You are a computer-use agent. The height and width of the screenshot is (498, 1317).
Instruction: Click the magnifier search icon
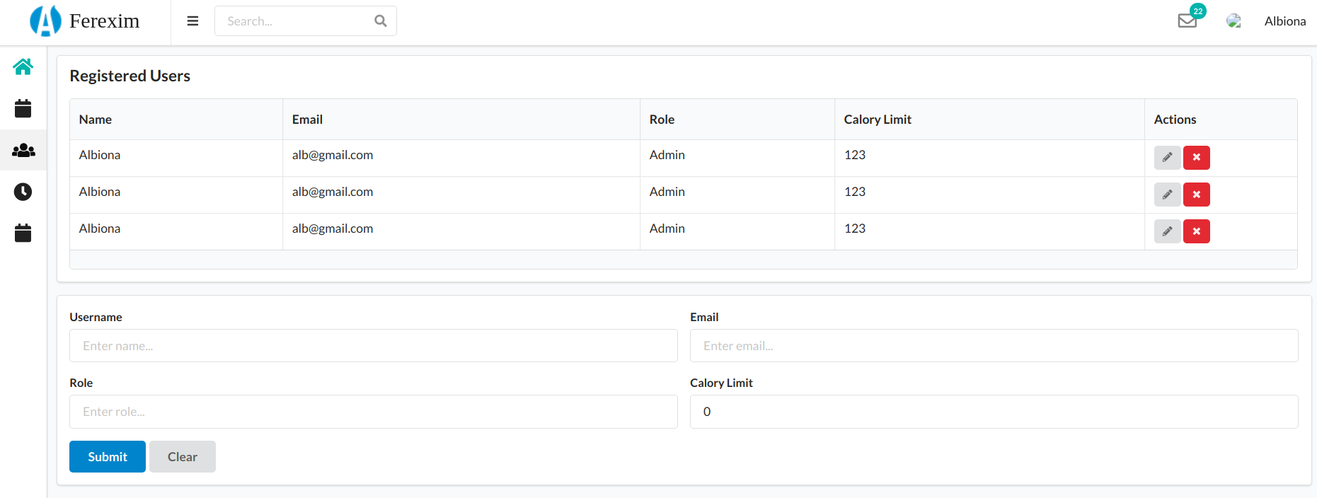click(381, 21)
